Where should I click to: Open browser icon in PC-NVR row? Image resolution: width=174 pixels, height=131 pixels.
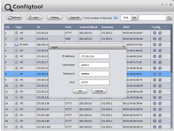tap(160, 45)
